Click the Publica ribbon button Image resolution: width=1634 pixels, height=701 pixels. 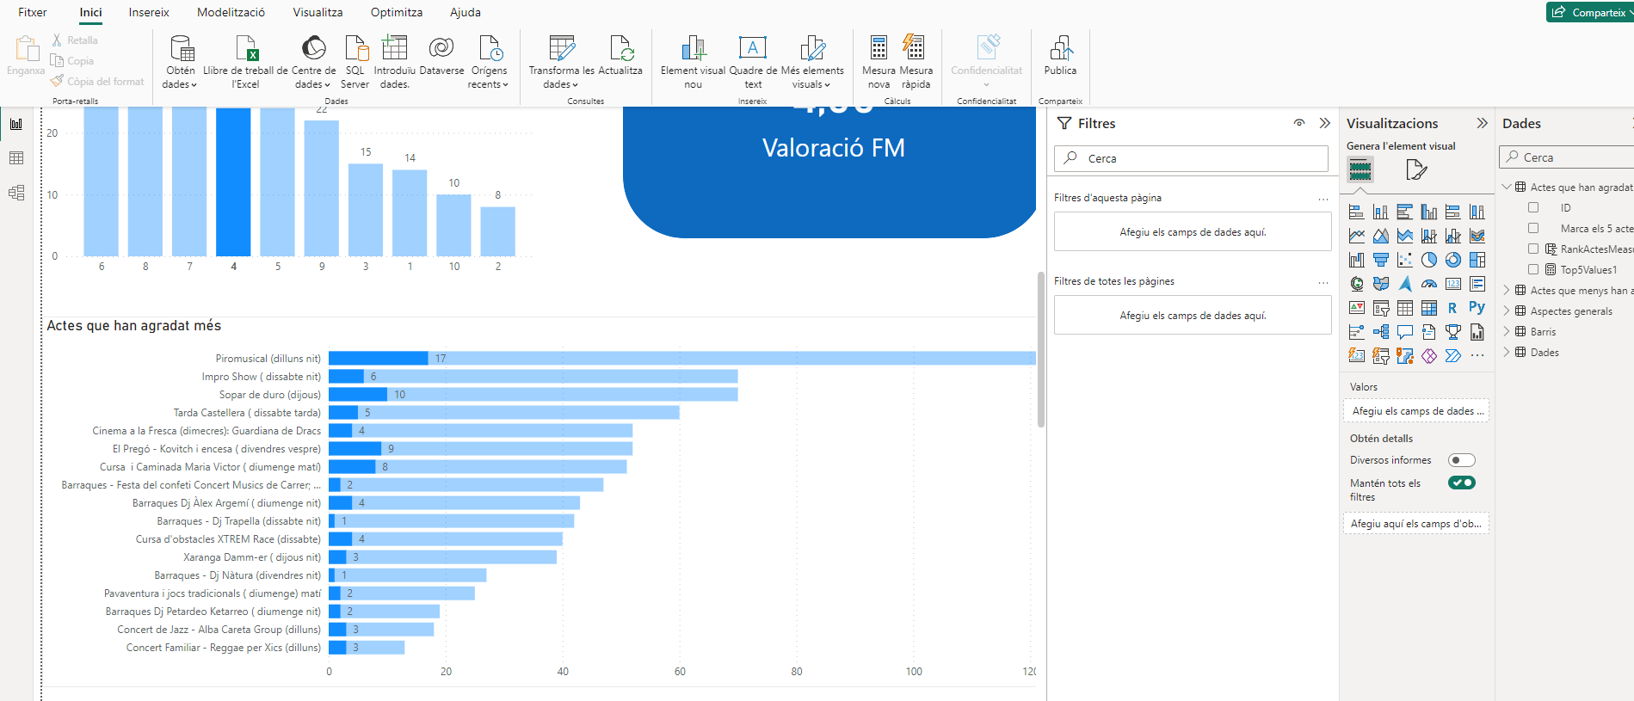click(x=1060, y=57)
